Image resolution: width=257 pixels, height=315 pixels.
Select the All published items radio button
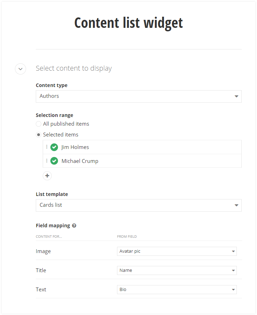[x=39, y=124]
